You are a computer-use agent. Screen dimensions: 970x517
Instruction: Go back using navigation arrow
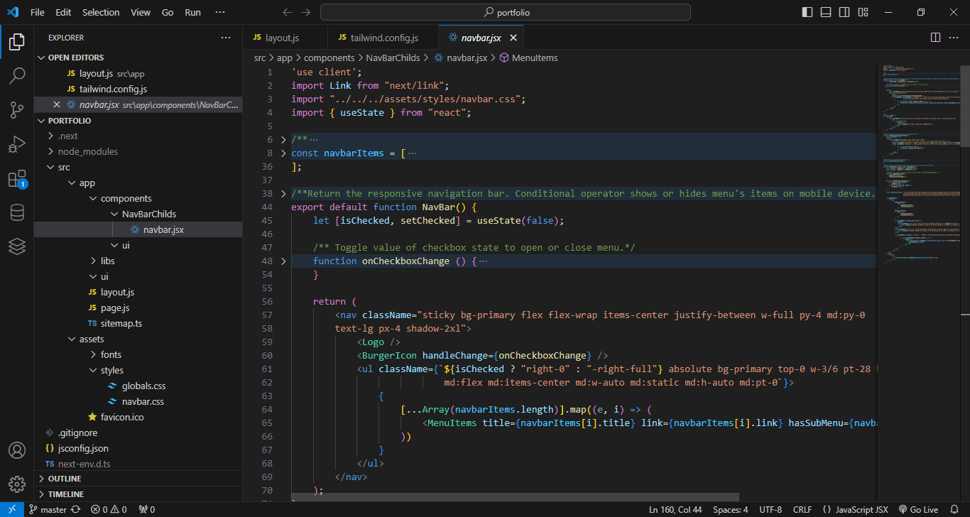(x=287, y=12)
